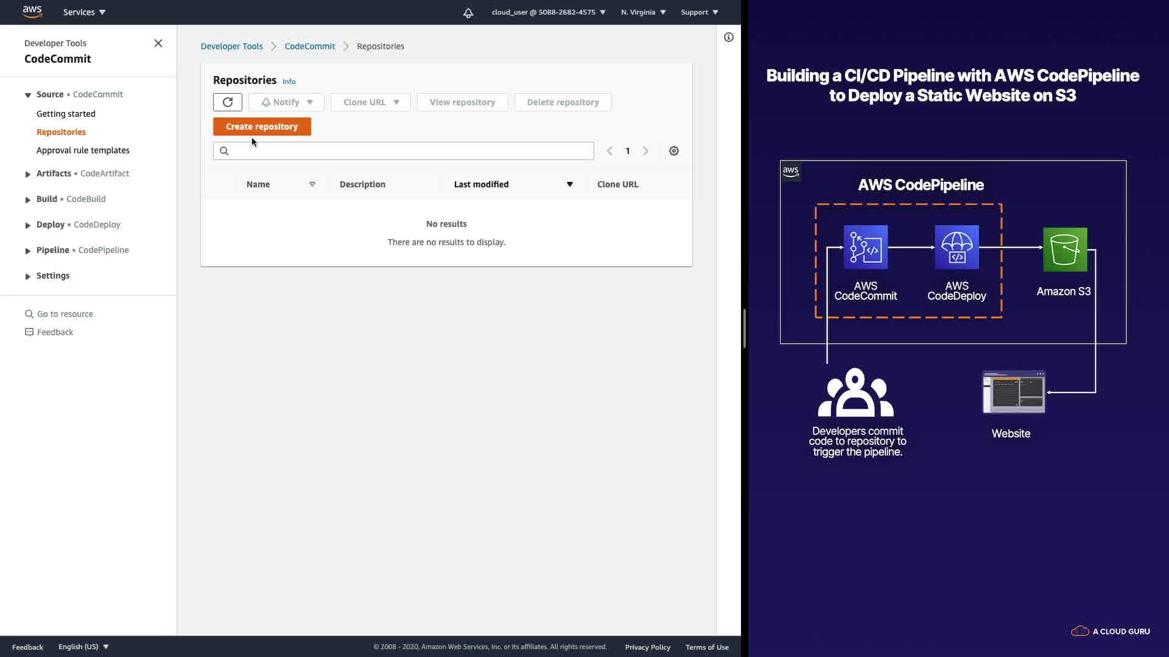Click the refresh repositories icon button

point(228,102)
